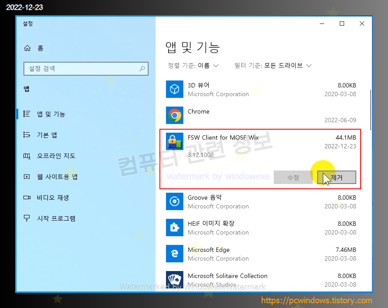Image resolution: width=388 pixels, height=308 pixels.
Task: Click the FSW Client padlock icon
Action: (x=175, y=141)
